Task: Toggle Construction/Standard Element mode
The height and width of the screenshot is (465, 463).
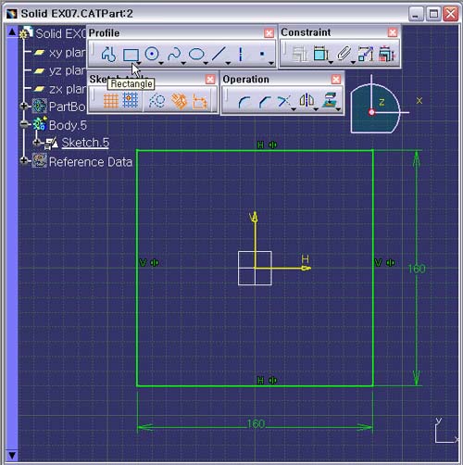Action: tap(156, 101)
